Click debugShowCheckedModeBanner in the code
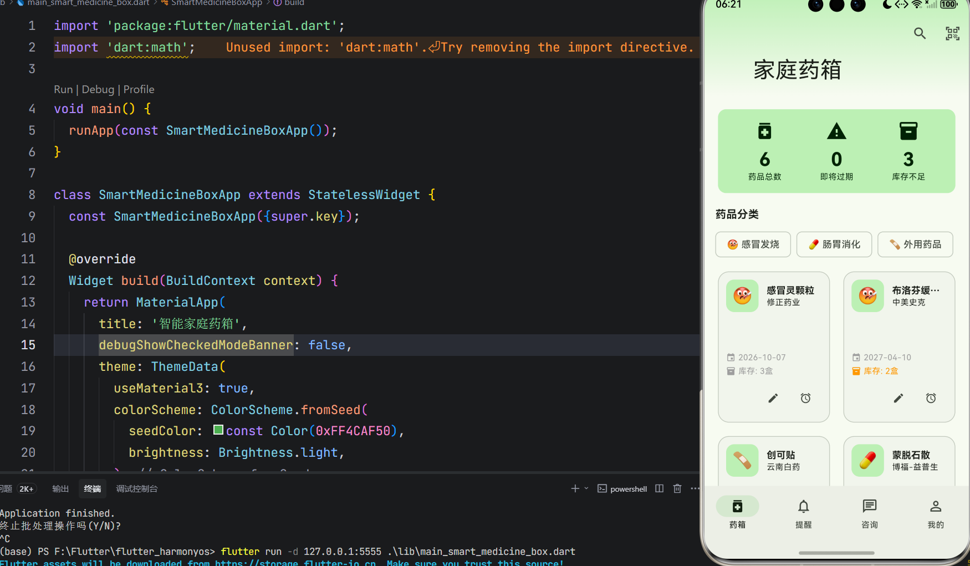Viewport: 970px width, 566px height. click(196, 345)
